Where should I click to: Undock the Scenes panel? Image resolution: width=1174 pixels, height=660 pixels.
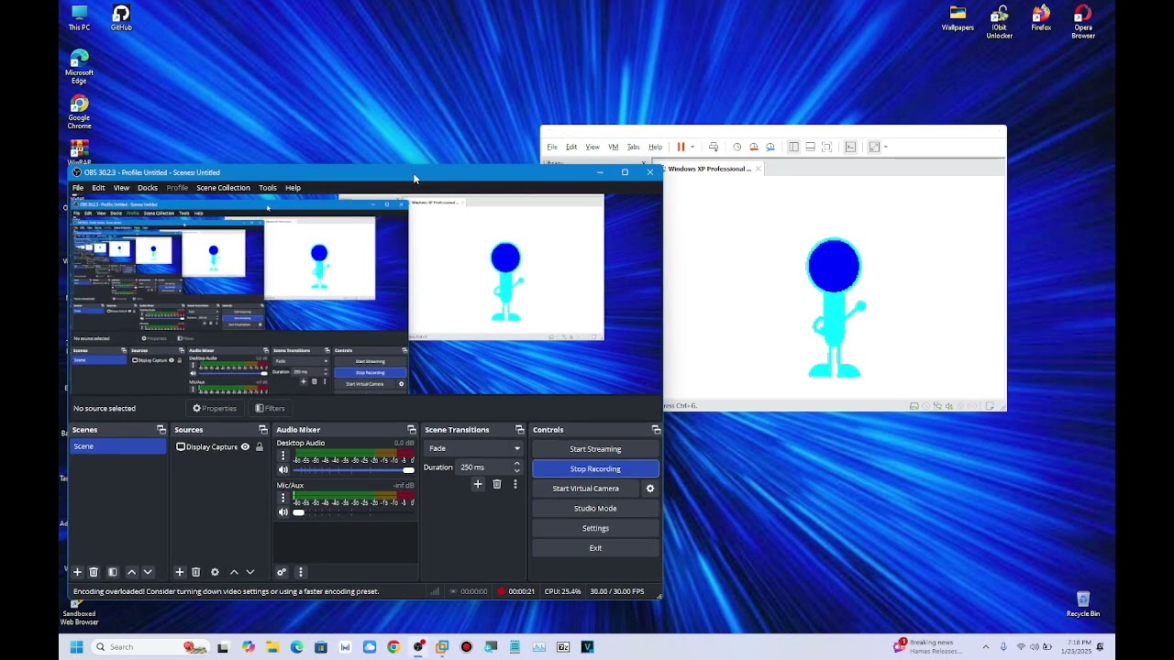click(x=161, y=430)
